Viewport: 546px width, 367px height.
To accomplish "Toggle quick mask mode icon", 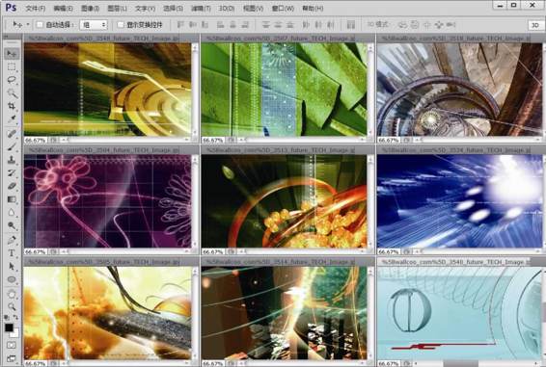I will pyautogui.click(x=12, y=345).
